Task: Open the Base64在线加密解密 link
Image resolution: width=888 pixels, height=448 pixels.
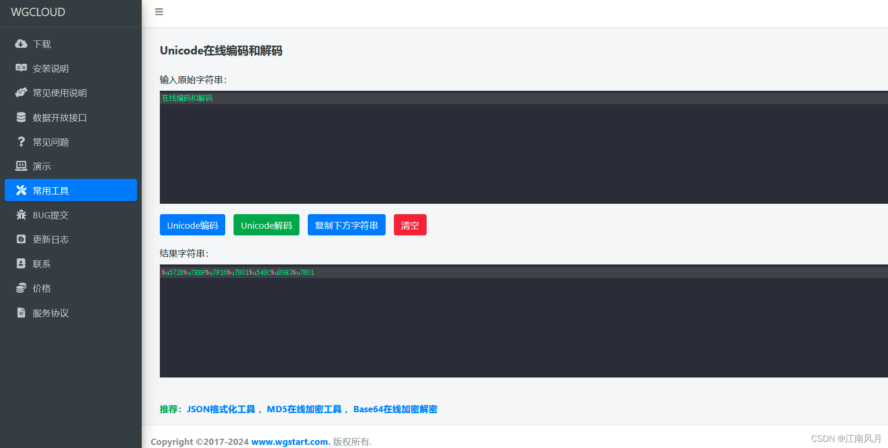Action: point(395,409)
